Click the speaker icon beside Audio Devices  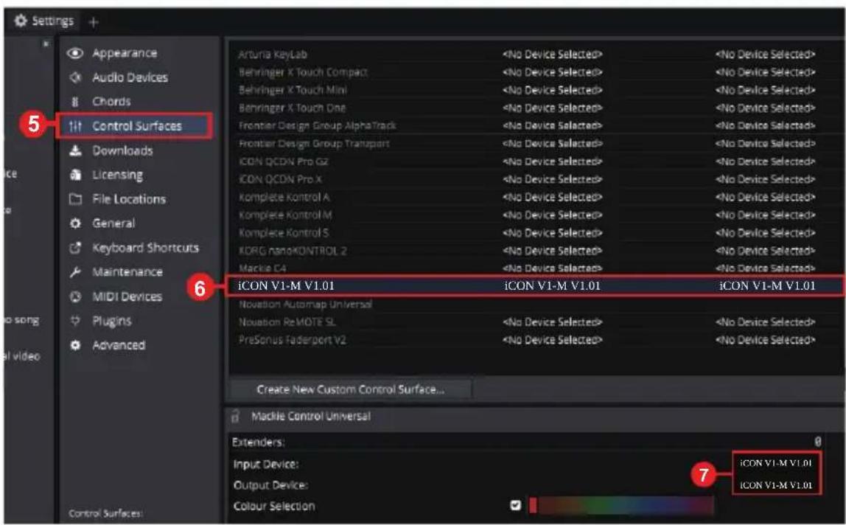(x=75, y=77)
